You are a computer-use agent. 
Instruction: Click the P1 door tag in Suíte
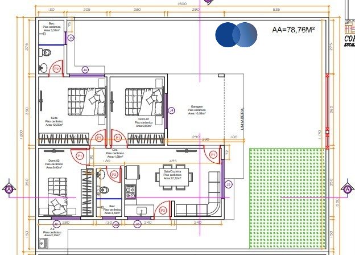(100, 138)
